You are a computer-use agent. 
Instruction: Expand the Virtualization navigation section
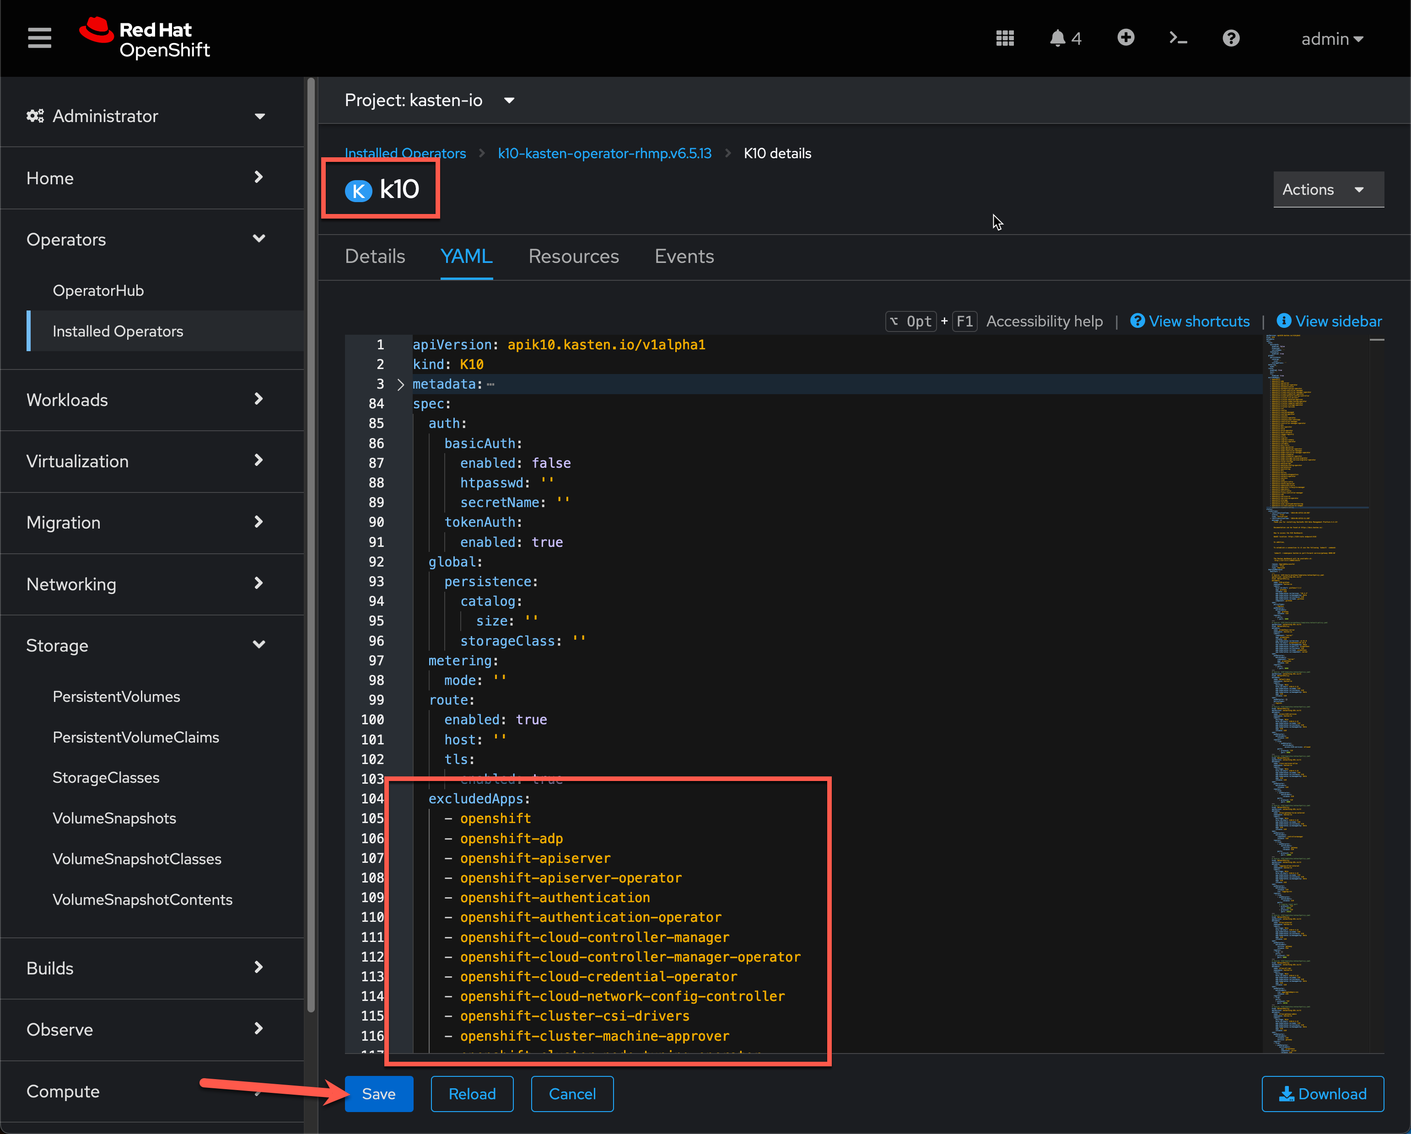click(x=146, y=461)
